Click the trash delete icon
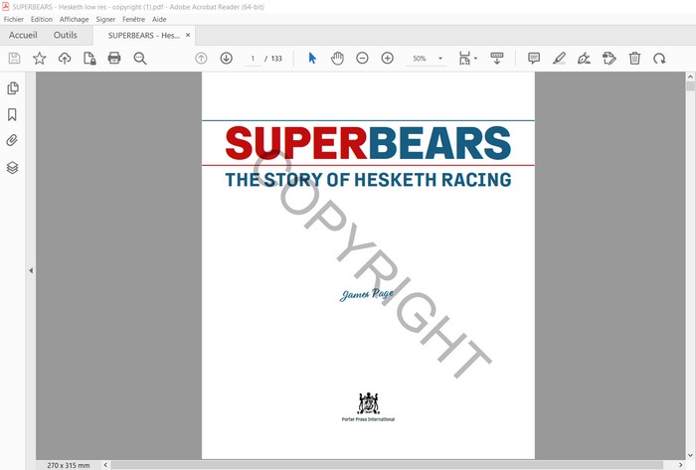 coord(634,58)
